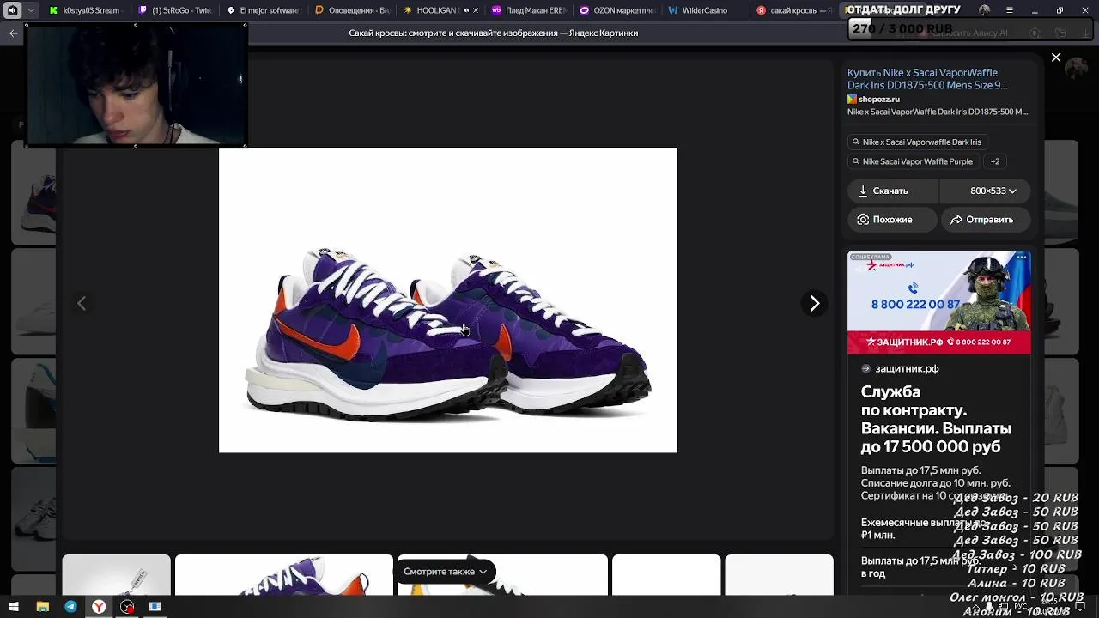The image size is (1099, 618).
Task: Open the first bottom strip thumbnail
Action: click(116, 575)
